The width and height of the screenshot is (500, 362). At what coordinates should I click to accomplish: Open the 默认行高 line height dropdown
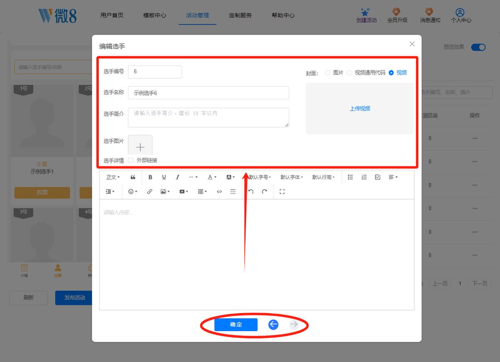click(323, 177)
